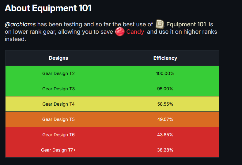This screenshot has height=165, width=242.
Task: Click the red Candy icon
Action: [x=120, y=32]
